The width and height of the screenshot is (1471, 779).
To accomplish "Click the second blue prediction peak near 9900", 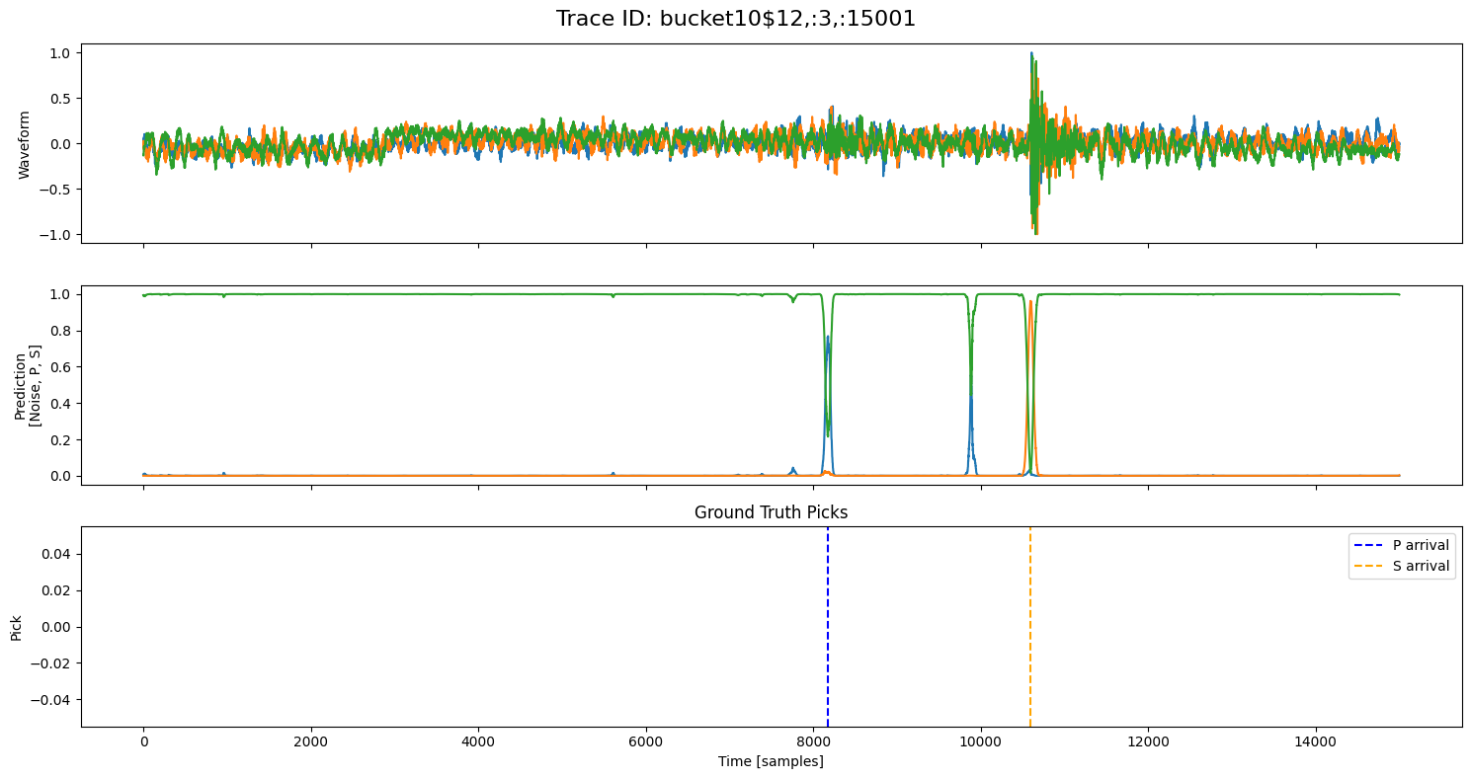I will tap(971, 397).
